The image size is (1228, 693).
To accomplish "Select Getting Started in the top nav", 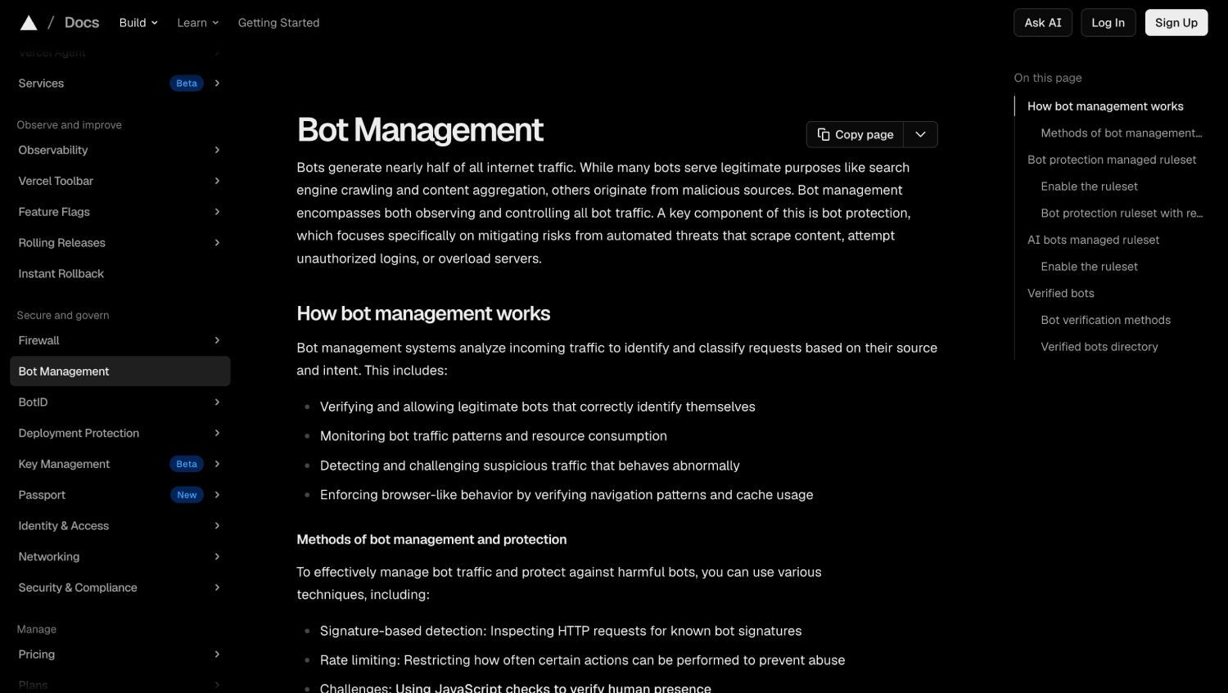I will click(x=279, y=23).
